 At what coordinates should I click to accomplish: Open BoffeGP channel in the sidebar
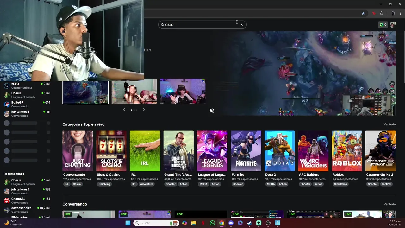pyautogui.click(x=27, y=104)
